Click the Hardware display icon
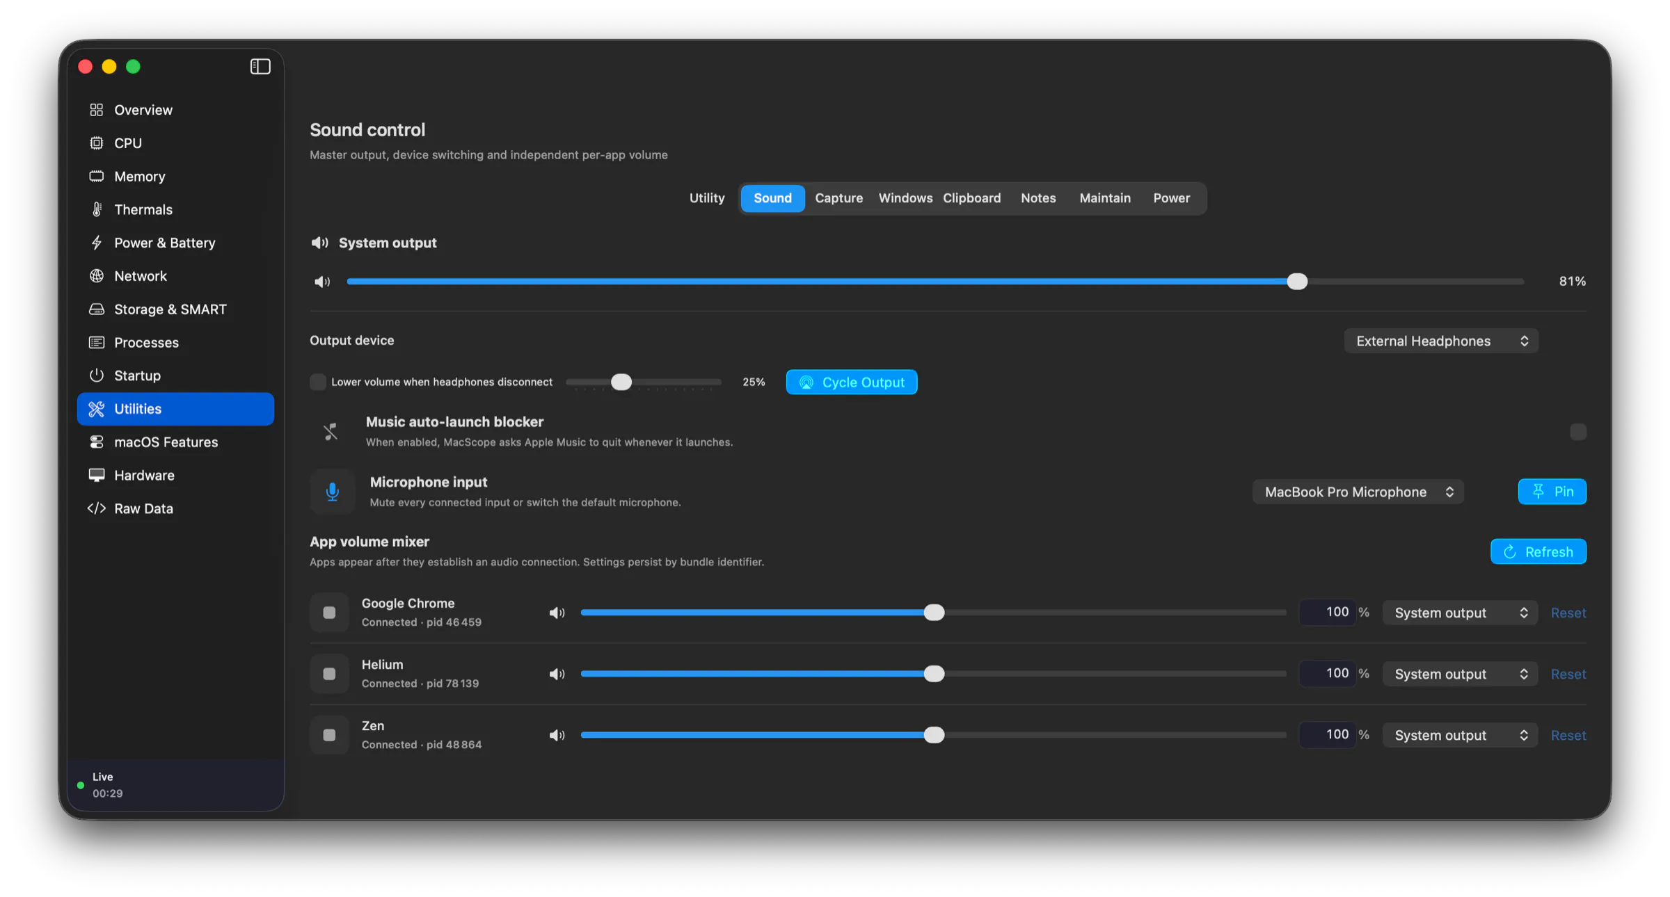 click(97, 475)
